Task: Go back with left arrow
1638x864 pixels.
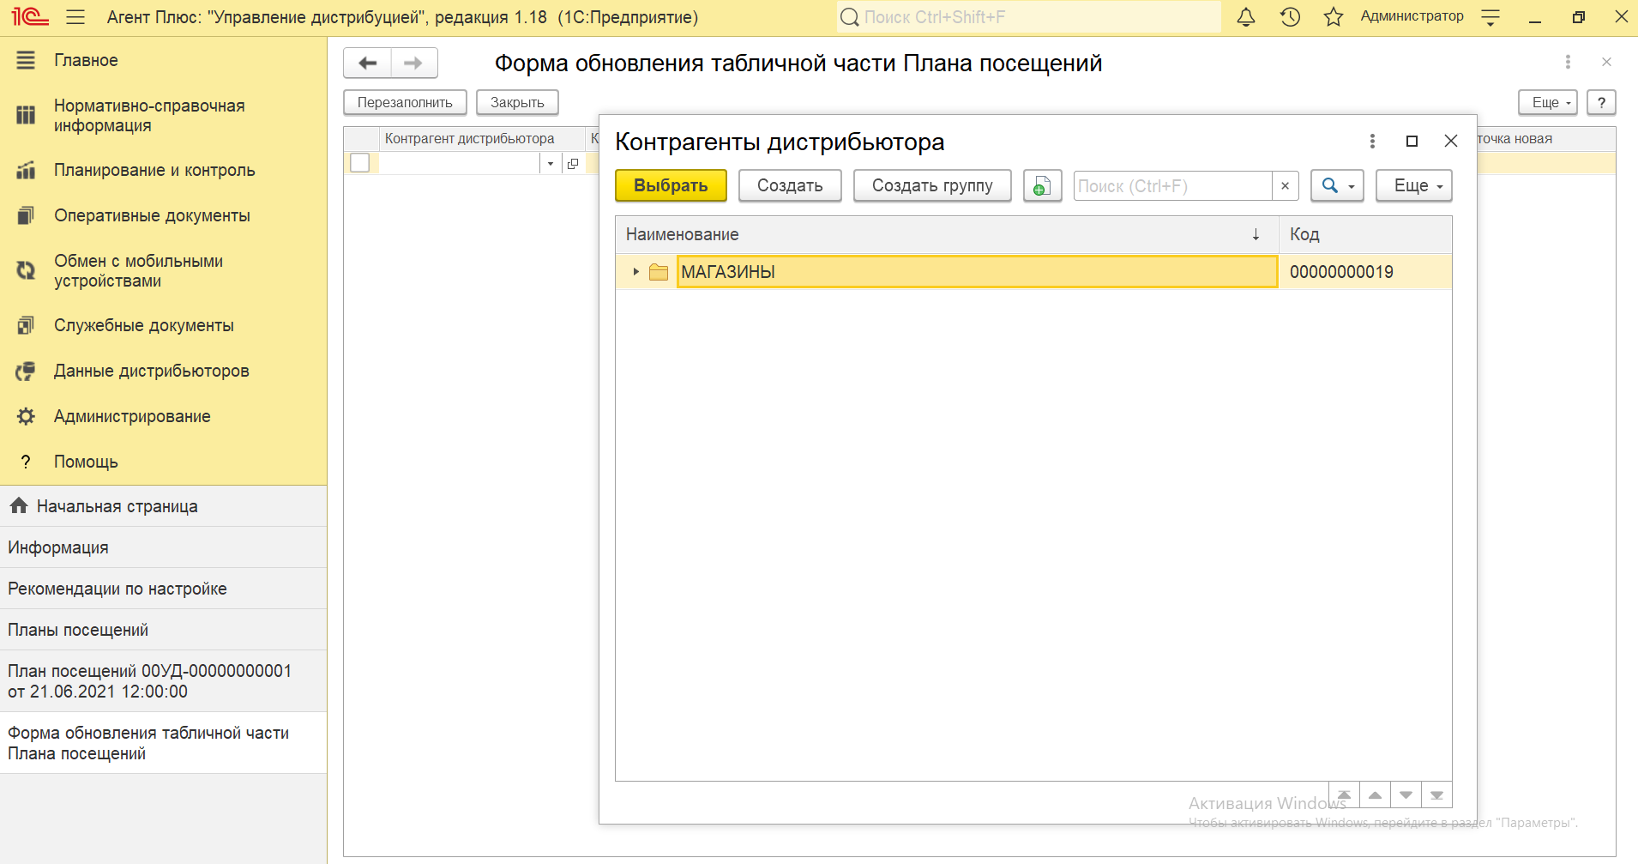Action: tap(368, 63)
